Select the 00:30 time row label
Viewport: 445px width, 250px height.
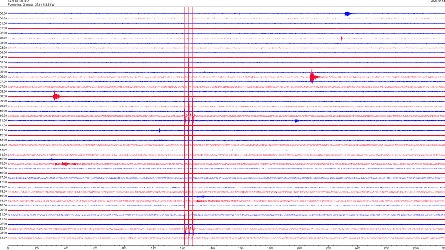[4, 19]
